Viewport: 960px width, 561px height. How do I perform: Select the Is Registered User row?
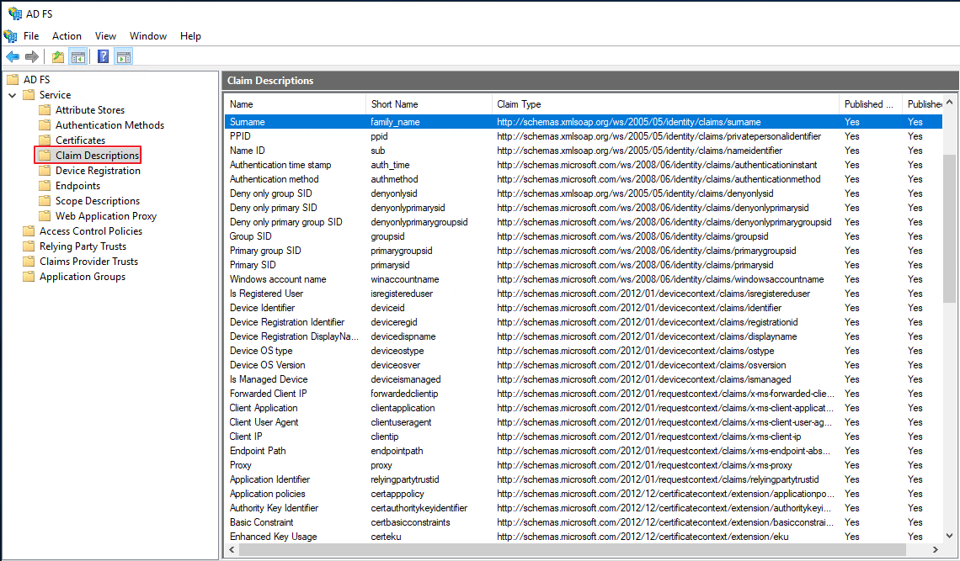click(583, 294)
